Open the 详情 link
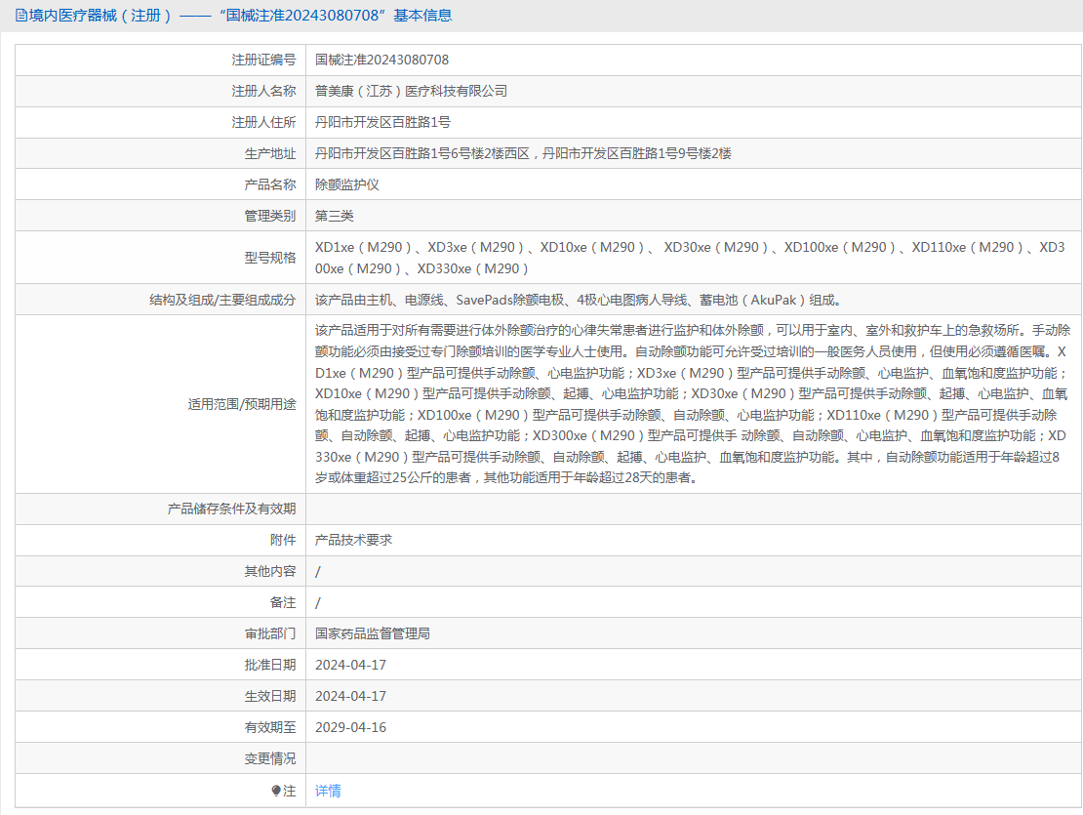Image resolution: width=1083 pixels, height=815 pixels. pyautogui.click(x=328, y=791)
